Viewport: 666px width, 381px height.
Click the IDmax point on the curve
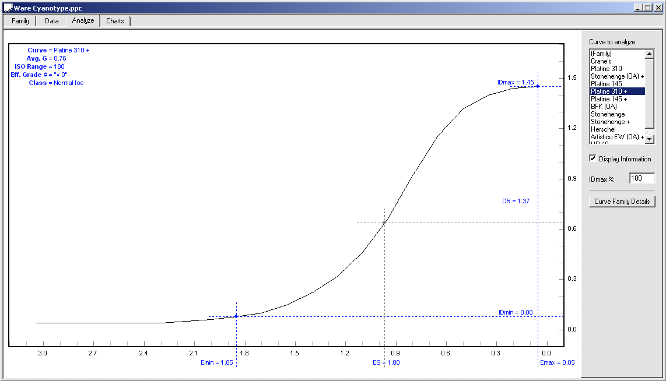tap(538, 86)
